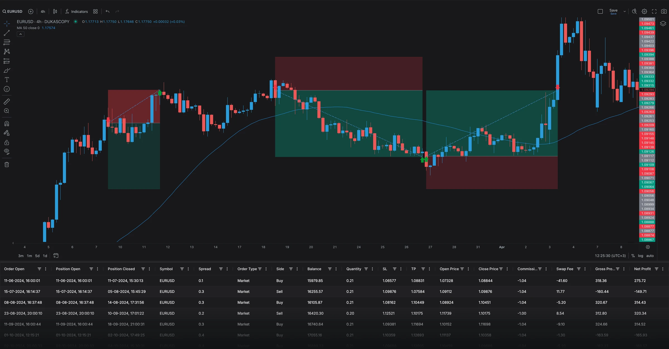Open the Fibonacci retracement tools
The image size is (669, 349).
tap(7, 42)
